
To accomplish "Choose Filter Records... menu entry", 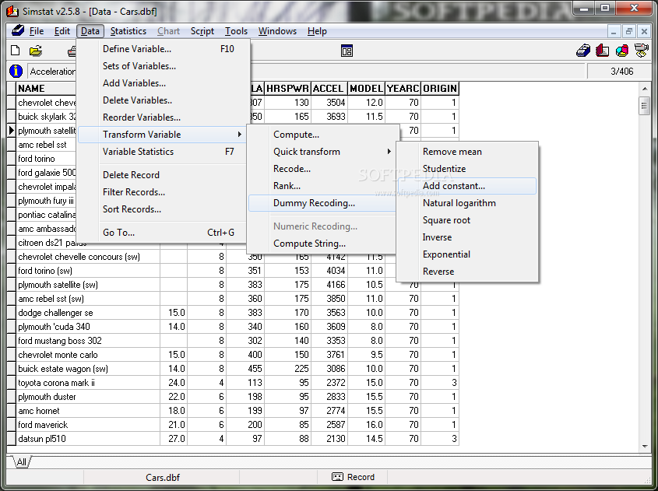I will pos(164,192).
